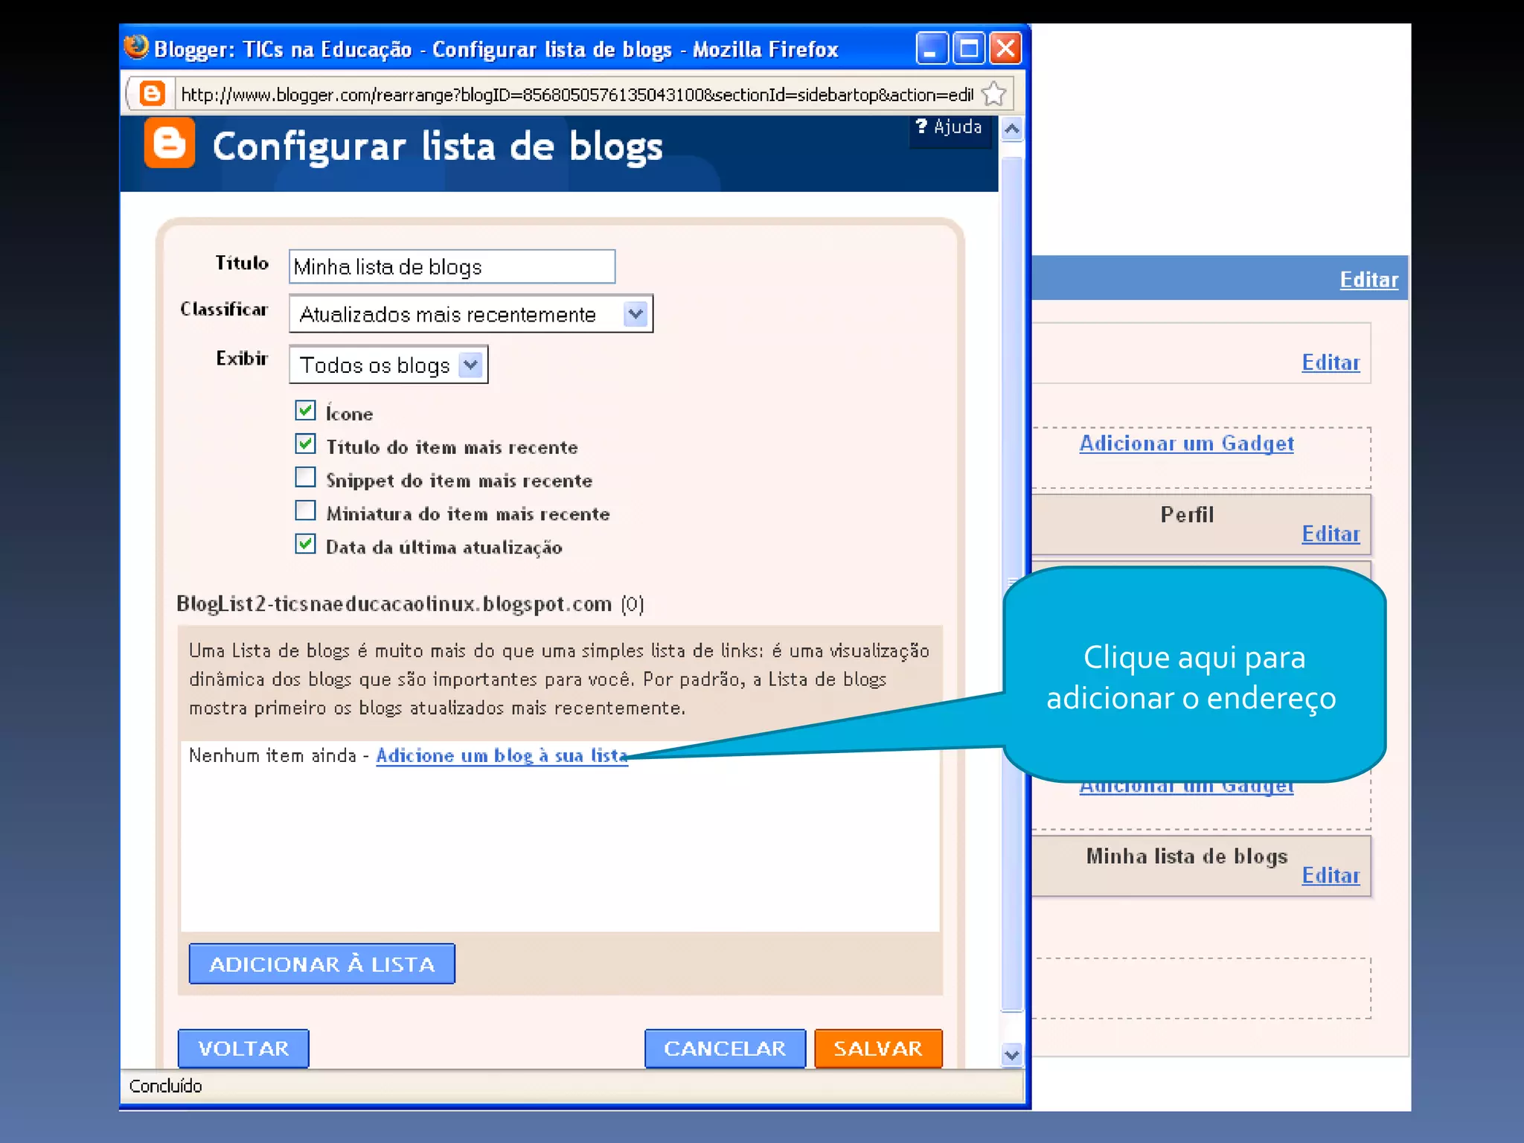Click Adicione um blog à sua lista link
This screenshot has height=1143, width=1524.
(502, 756)
